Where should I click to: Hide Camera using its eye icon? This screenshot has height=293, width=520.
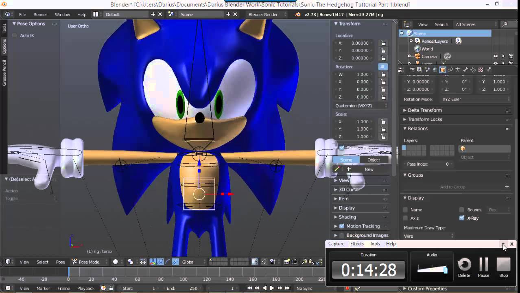pyautogui.click(x=496, y=57)
